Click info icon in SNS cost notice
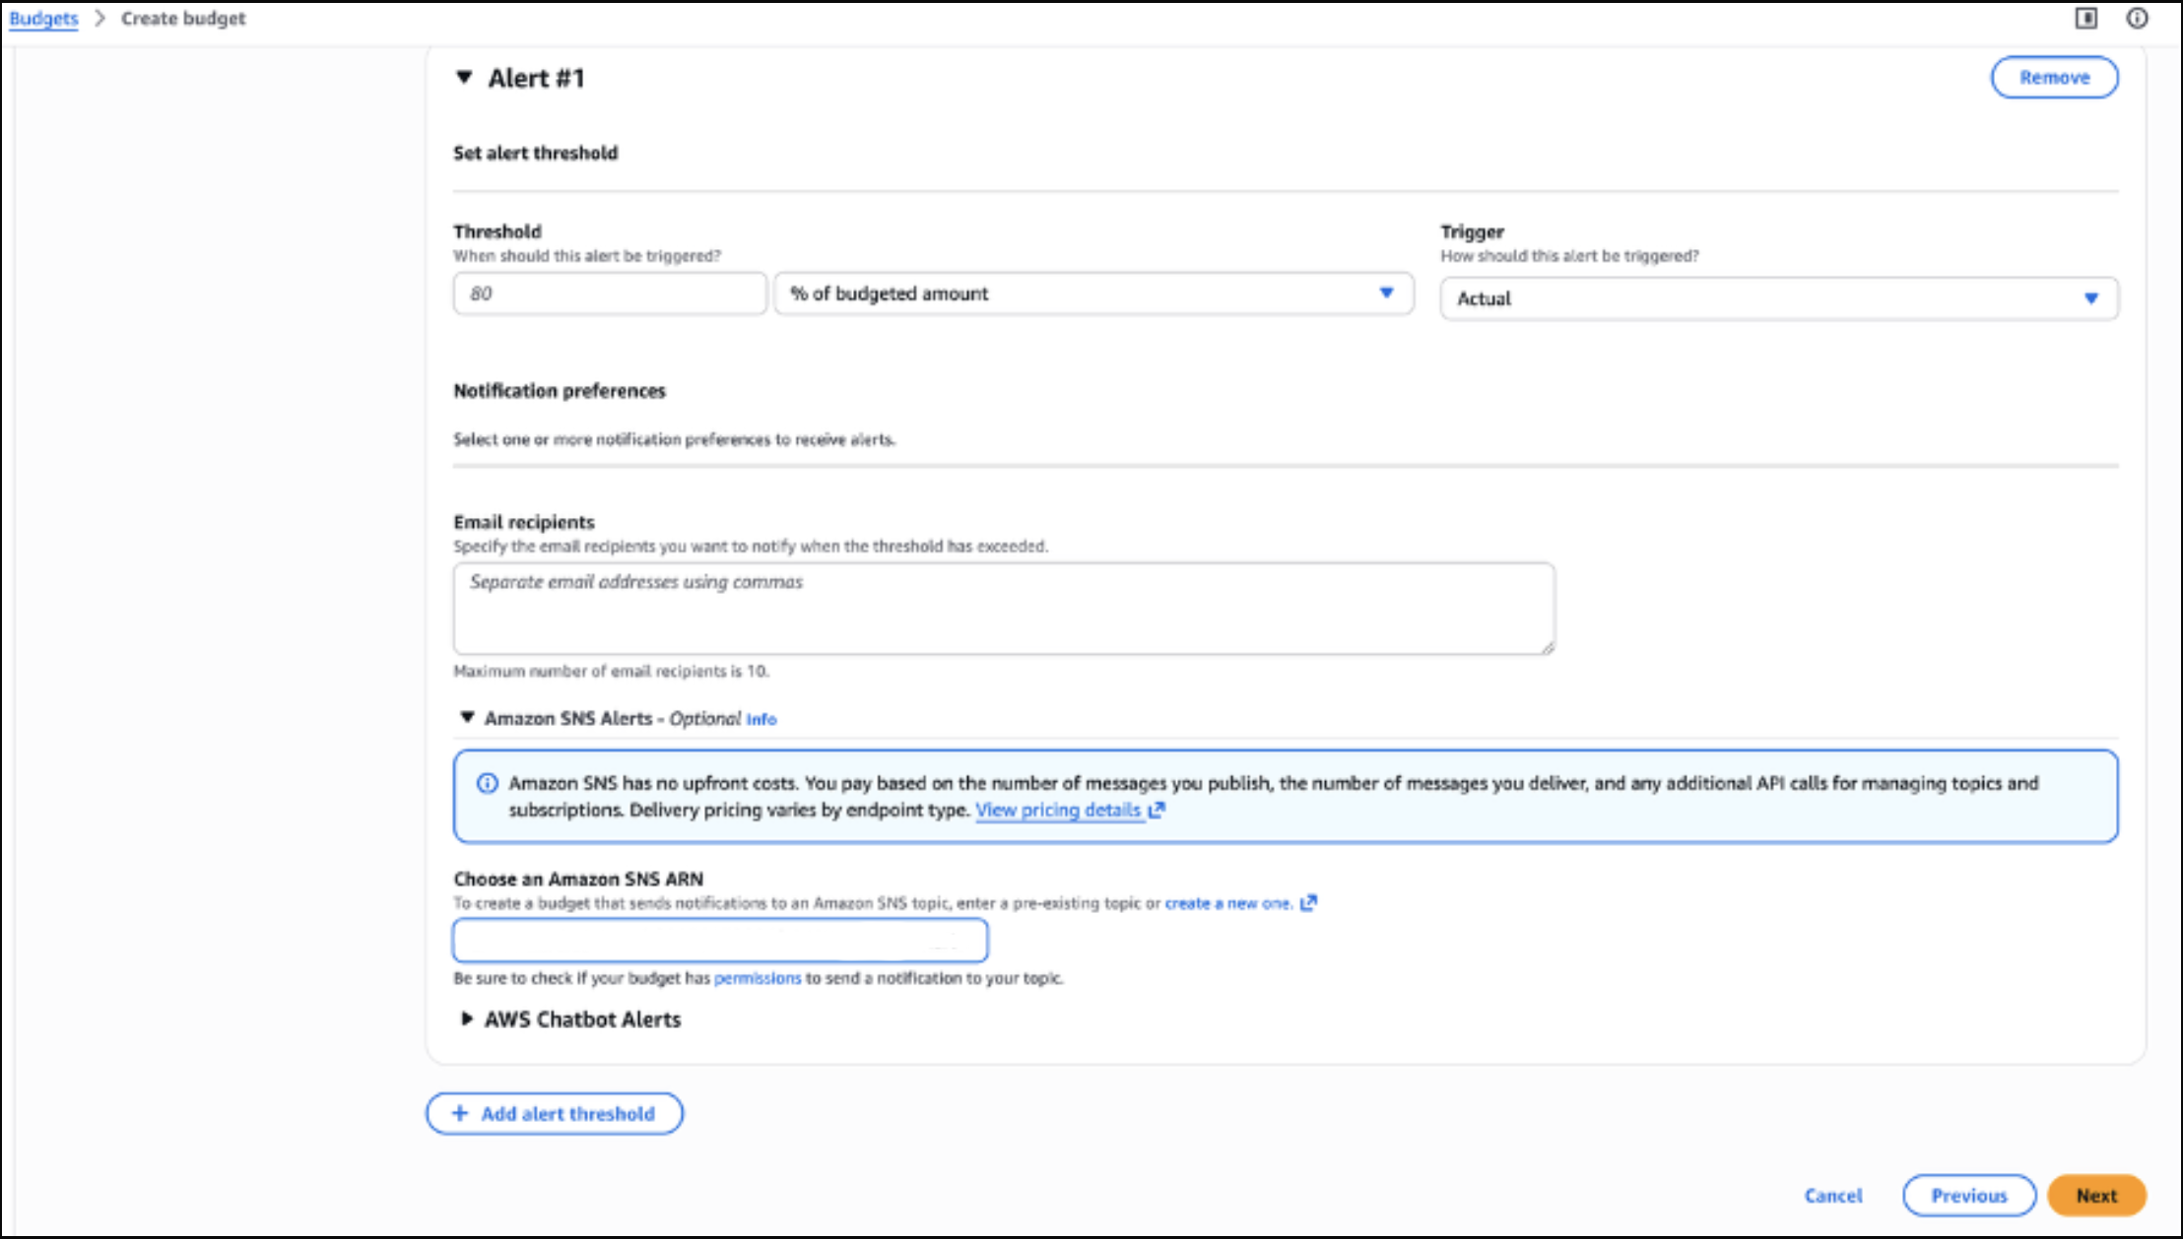This screenshot has width=2183, height=1239. pyautogui.click(x=488, y=784)
